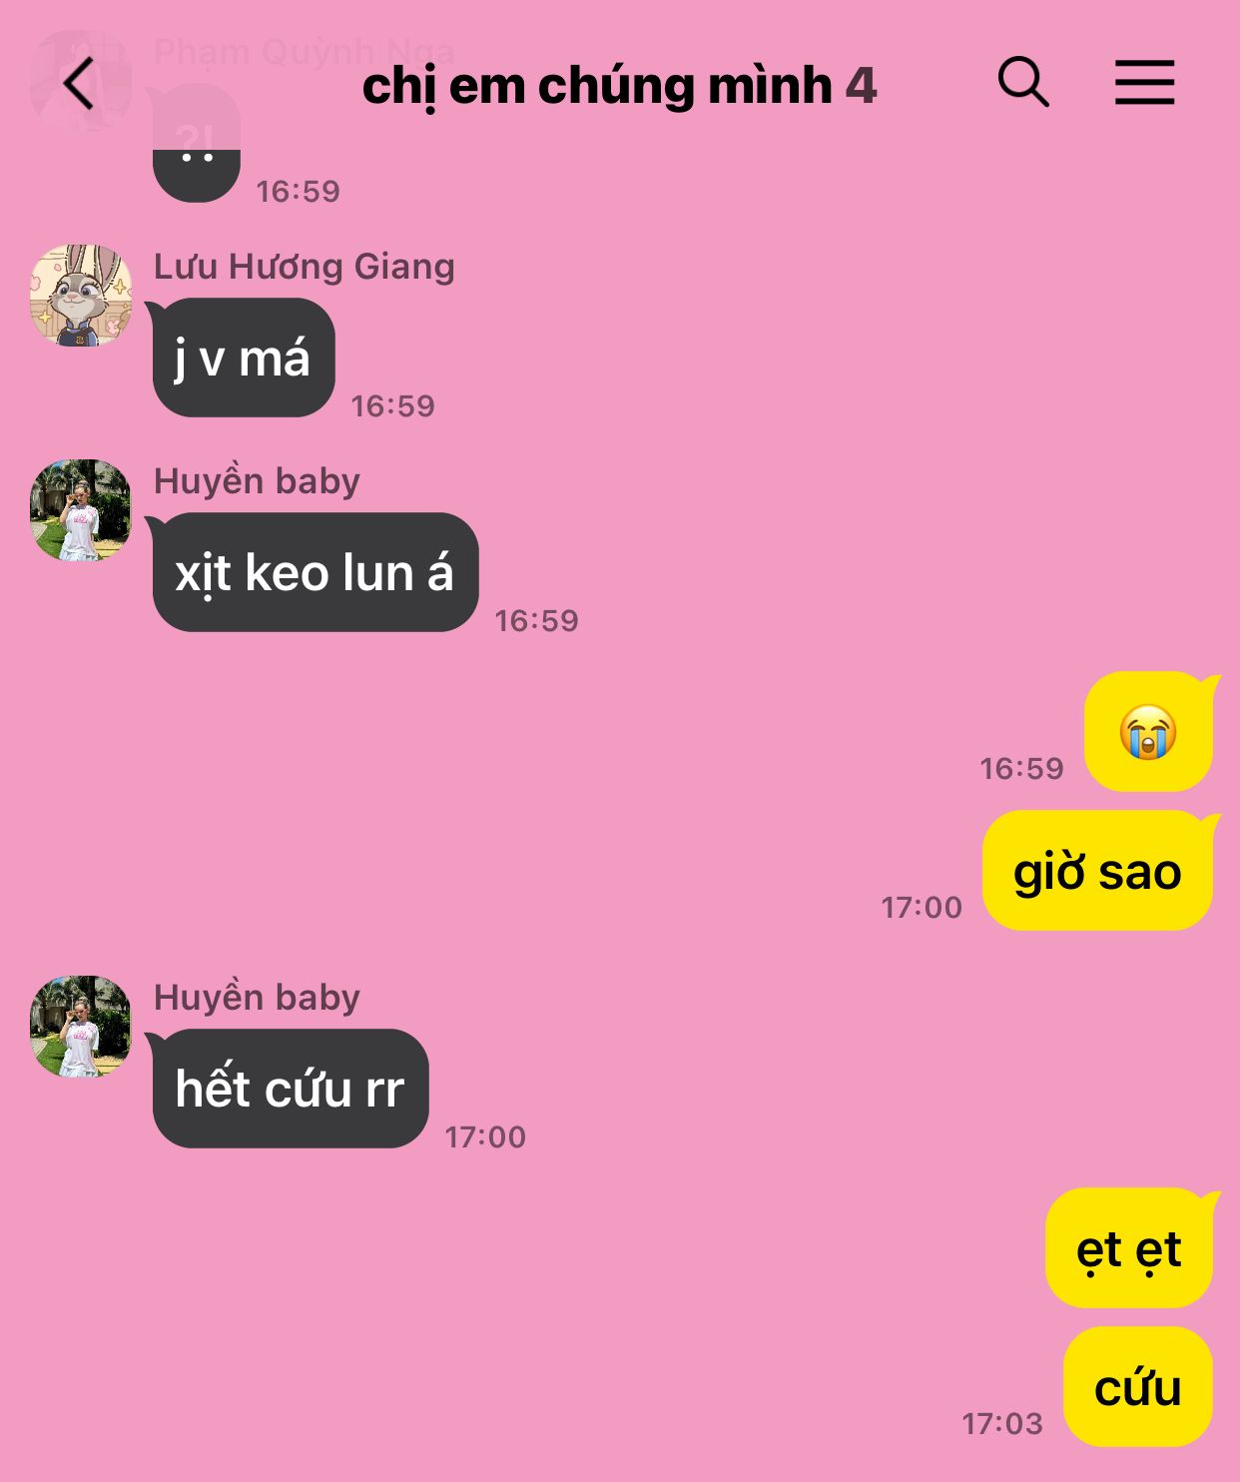
Task: Tap the 'ẹt ẹt' yellow bubble
Action: [1129, 1248]
